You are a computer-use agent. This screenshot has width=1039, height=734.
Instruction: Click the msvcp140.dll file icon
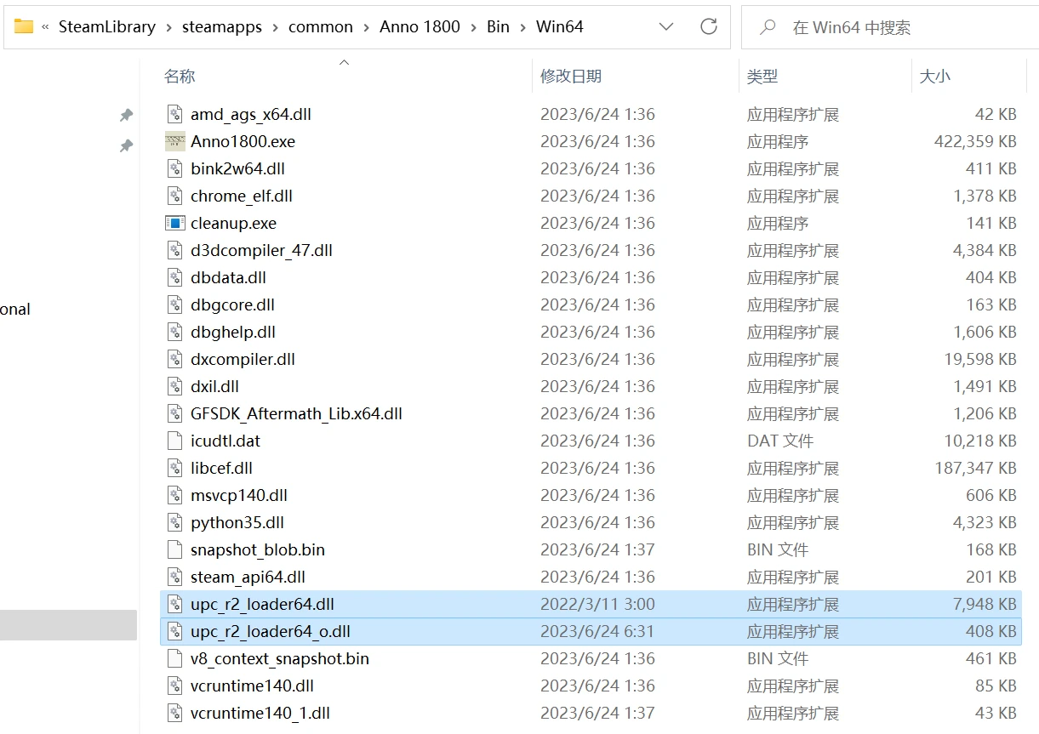pyautogui.click(x=174, y=496)
